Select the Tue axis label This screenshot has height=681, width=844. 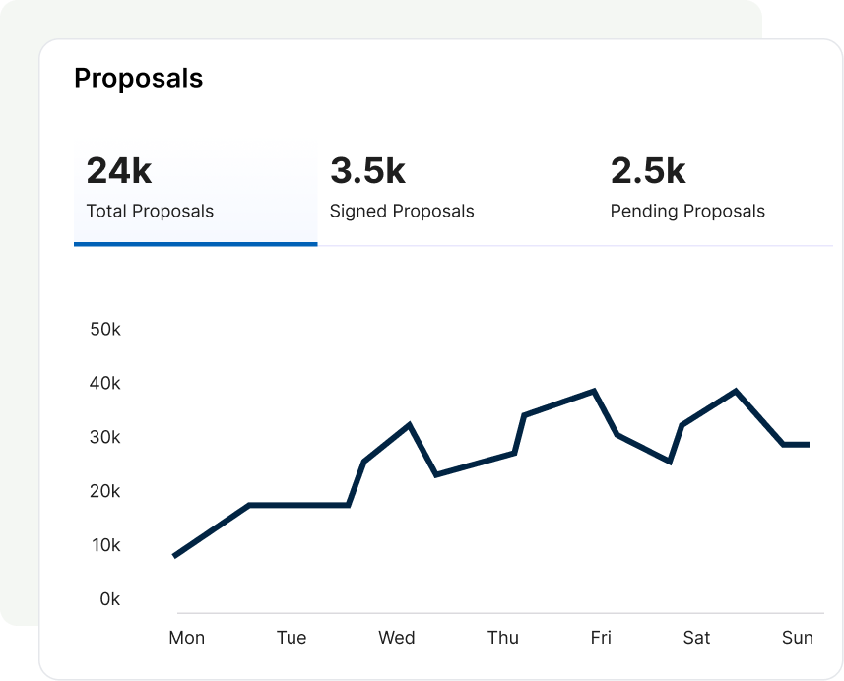pos(292,638)
